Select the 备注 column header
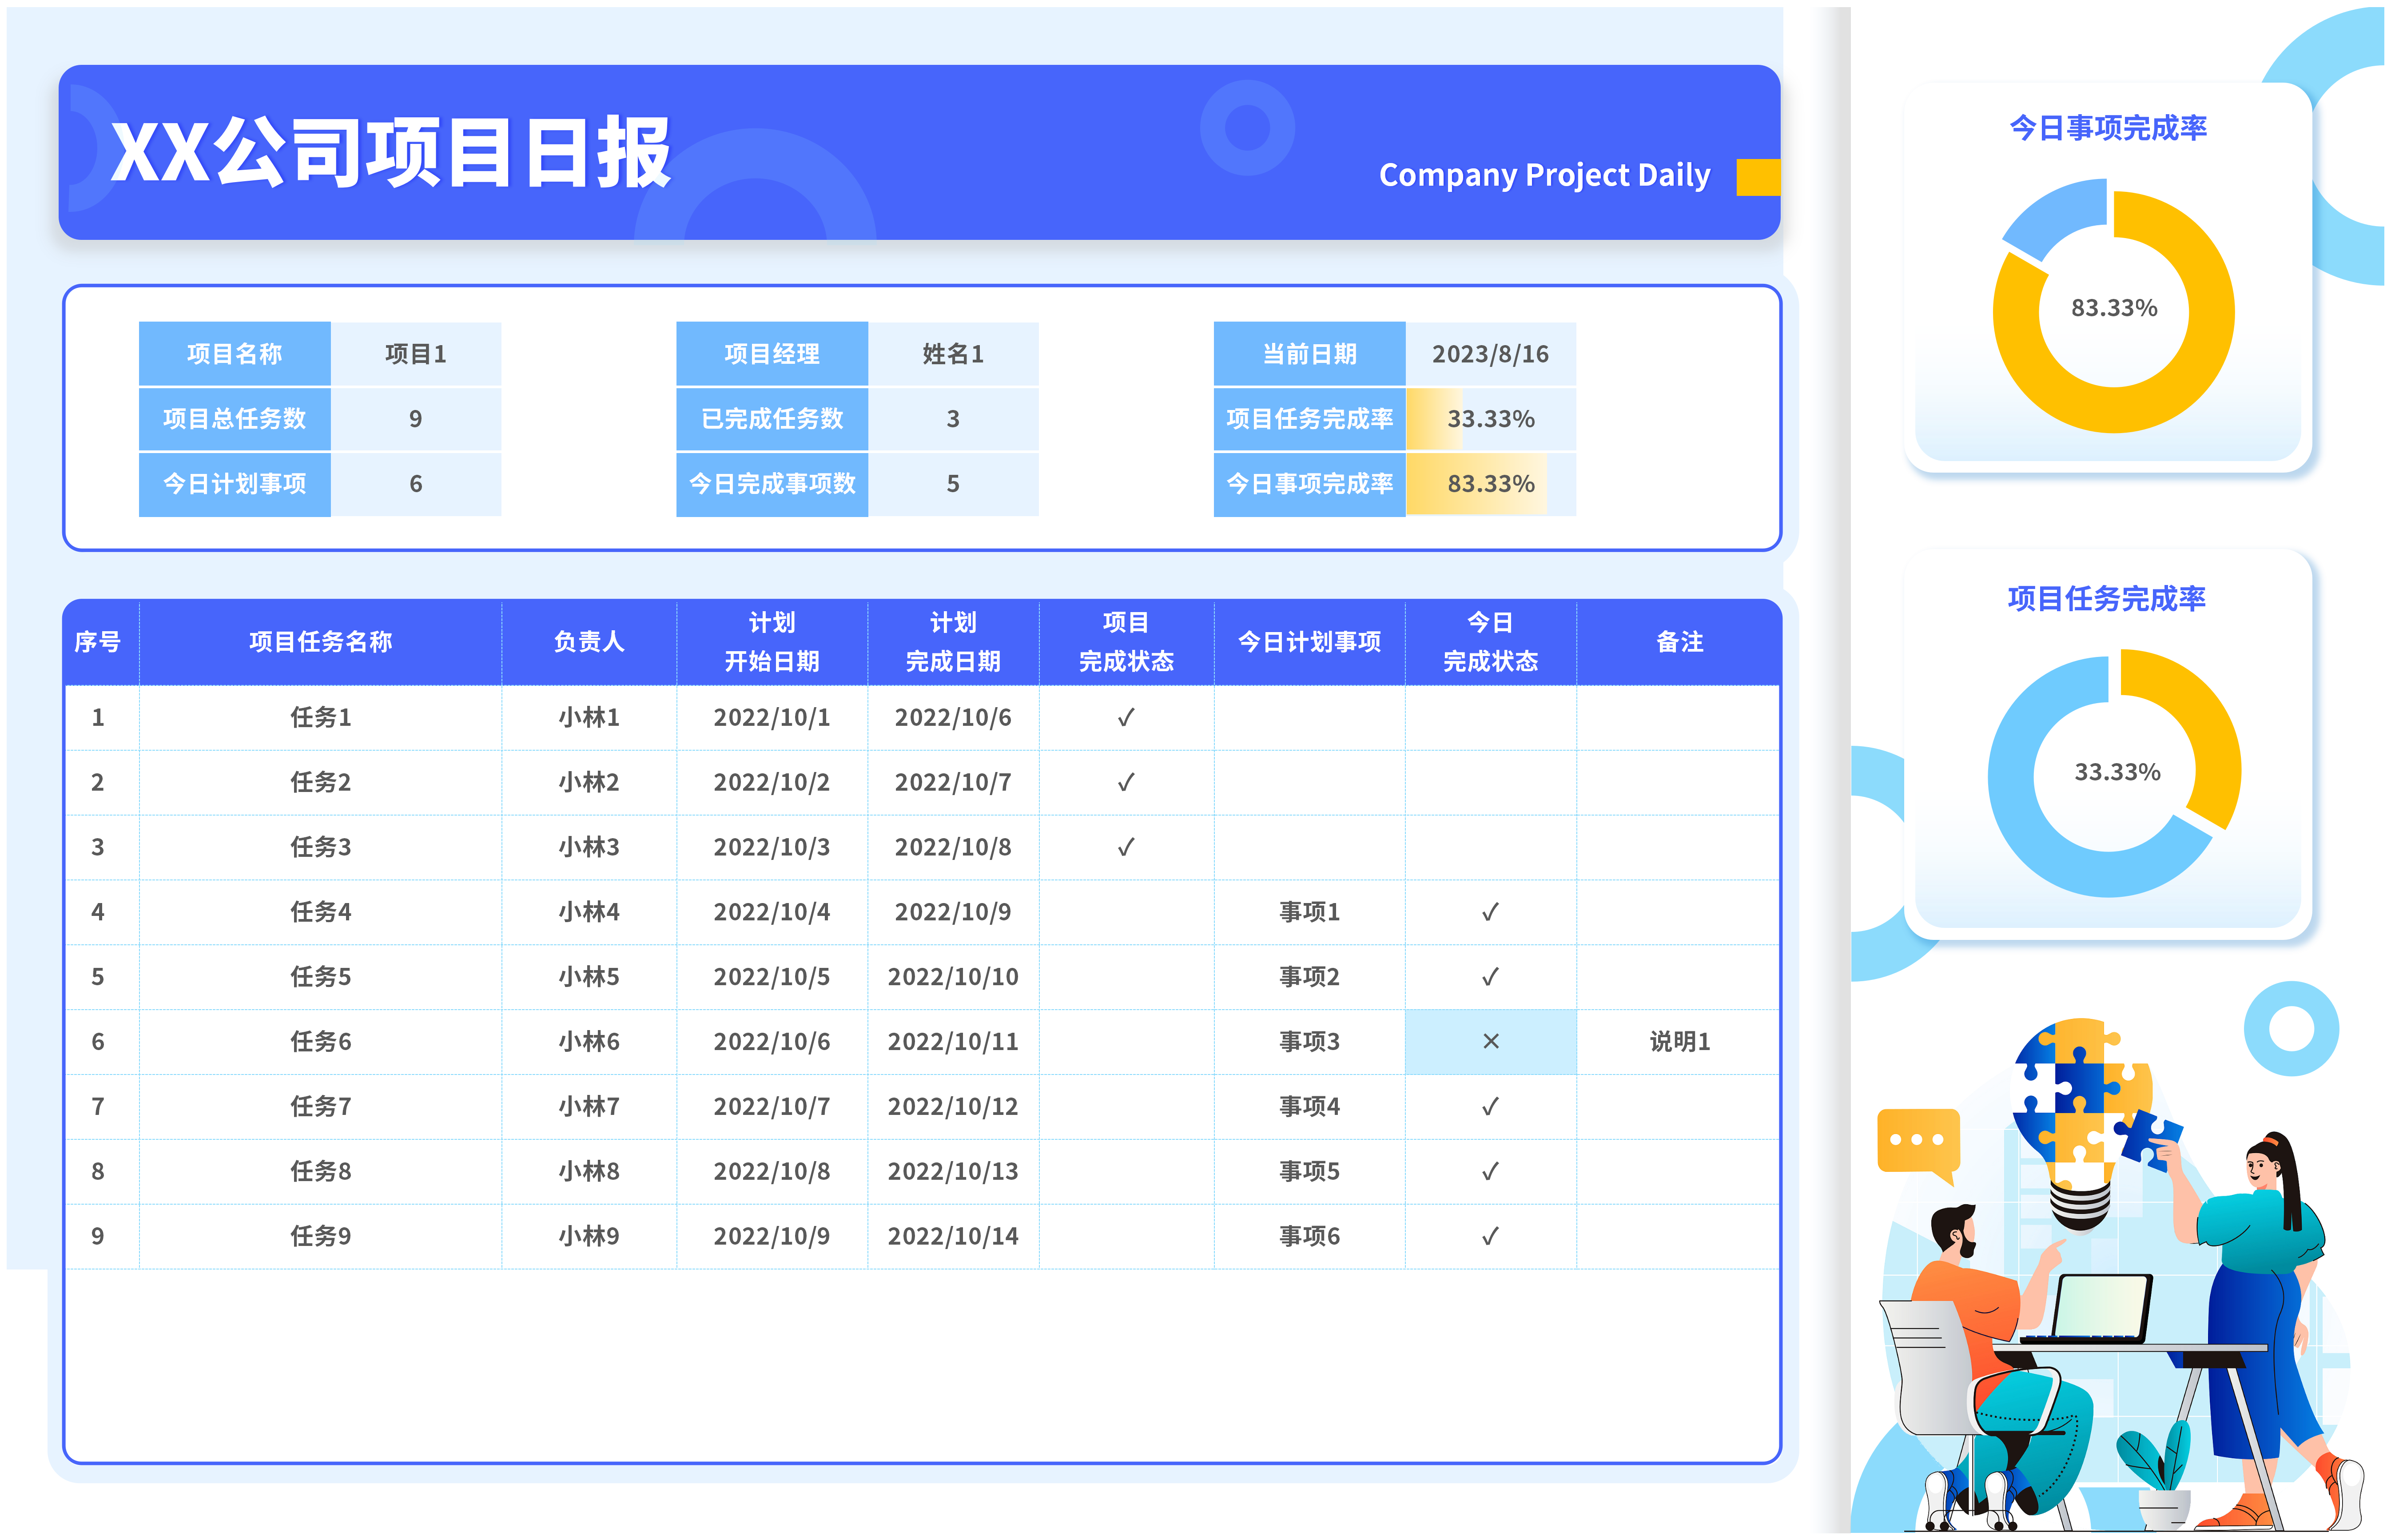Viewport: 2391px width, 1540px height. pos(1678,642)
